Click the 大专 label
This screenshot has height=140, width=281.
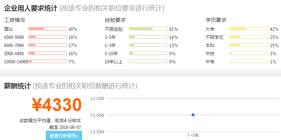point(210,29)
